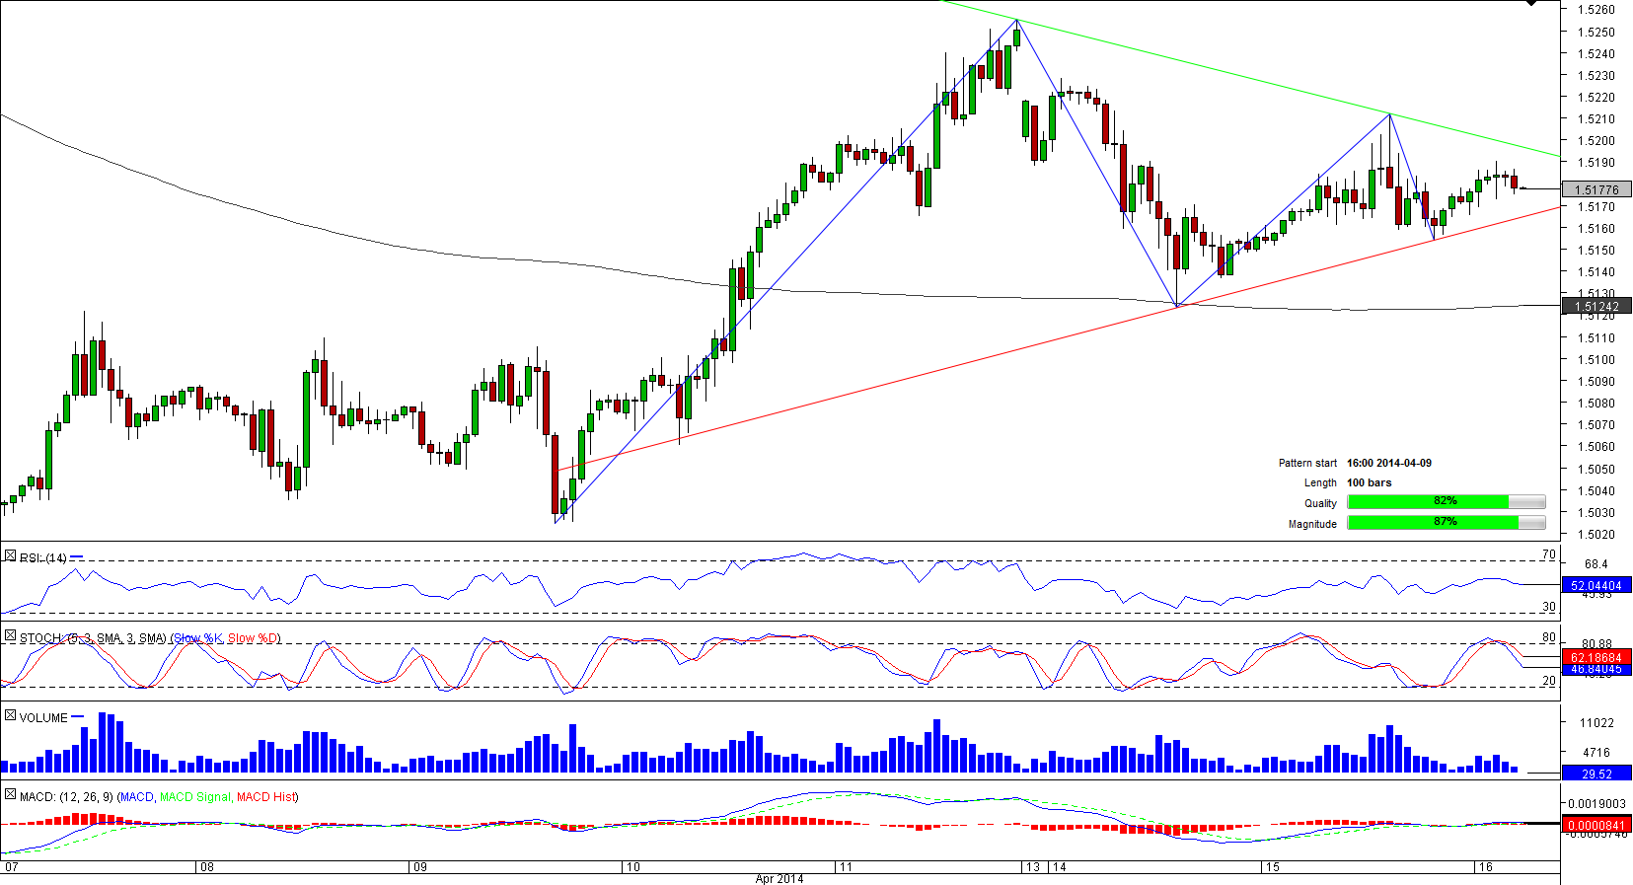Click the blue Slow %K value tag 46.84045

pos(1596,670)
